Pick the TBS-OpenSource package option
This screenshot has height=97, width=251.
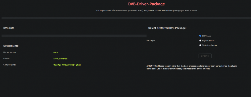click(200, 45)
